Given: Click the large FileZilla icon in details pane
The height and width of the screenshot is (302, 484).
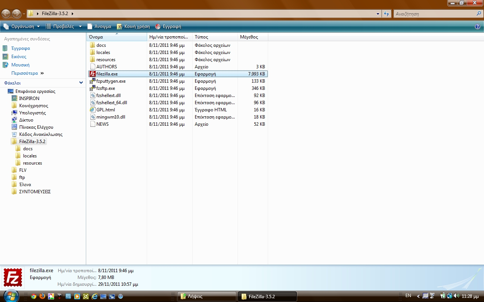Looking at the screenshot, I should 13,277.
